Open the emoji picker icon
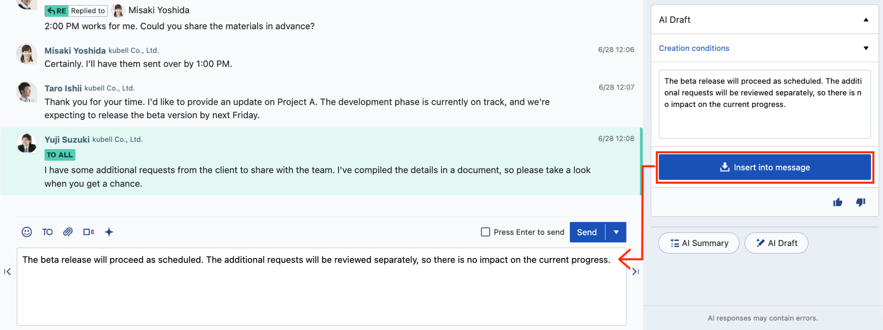 [27, 232]
